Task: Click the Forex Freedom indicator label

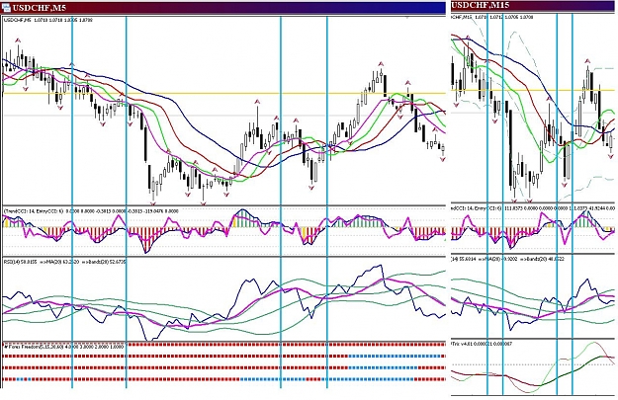Action: click(x=64, y=347)
